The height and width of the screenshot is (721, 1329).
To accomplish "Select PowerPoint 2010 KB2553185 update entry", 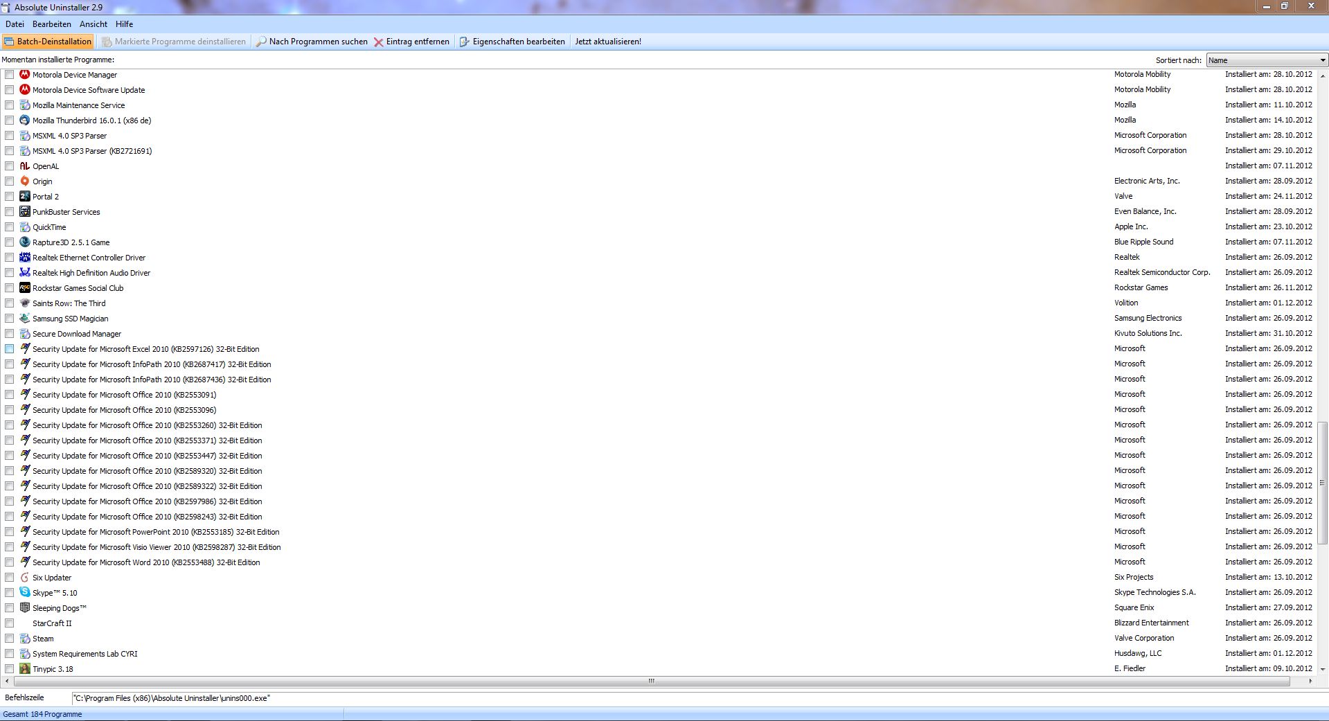I will click(x=156, y=532).
